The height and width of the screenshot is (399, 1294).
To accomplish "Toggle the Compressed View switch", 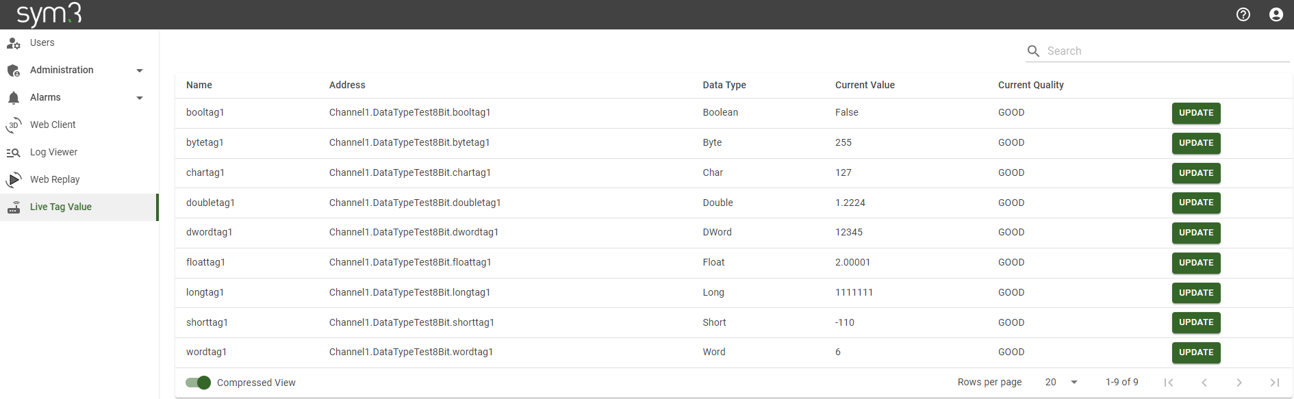I will [x=198, y=383].
